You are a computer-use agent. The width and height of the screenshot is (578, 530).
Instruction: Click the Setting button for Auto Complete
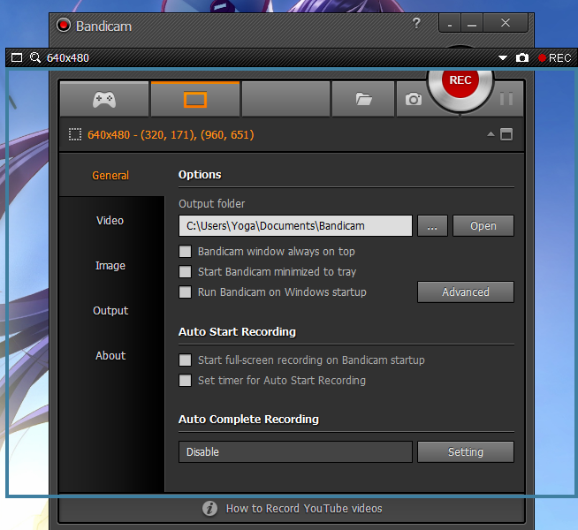pos(466,452)
